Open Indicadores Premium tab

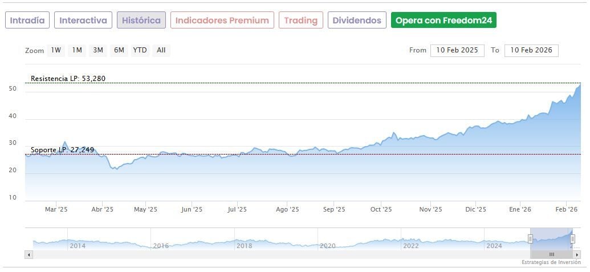(222, 21)
